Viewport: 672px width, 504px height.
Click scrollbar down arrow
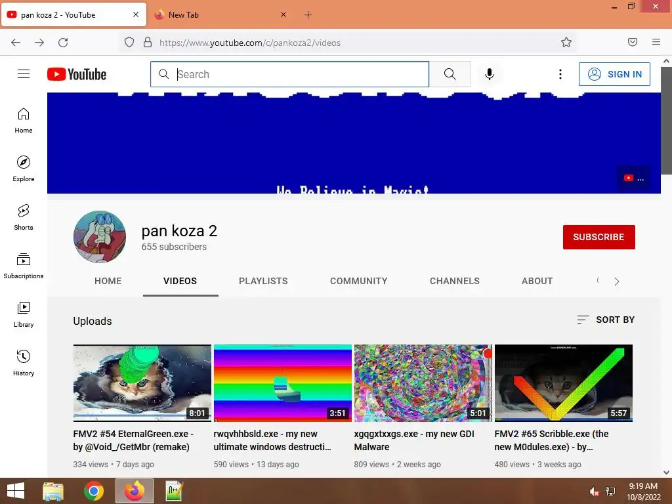[x=667, y=472]
